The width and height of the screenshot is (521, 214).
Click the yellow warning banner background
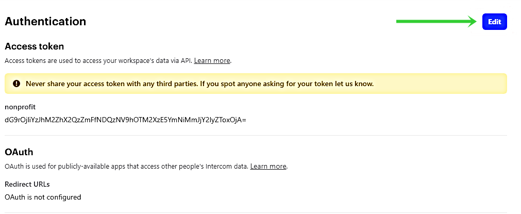pos(256,84)
